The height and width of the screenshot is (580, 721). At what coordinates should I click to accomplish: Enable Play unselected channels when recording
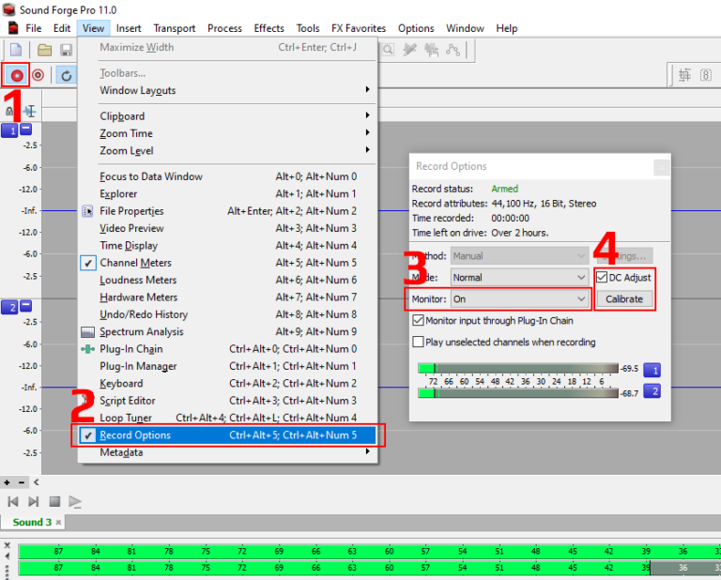click(419, 343)
